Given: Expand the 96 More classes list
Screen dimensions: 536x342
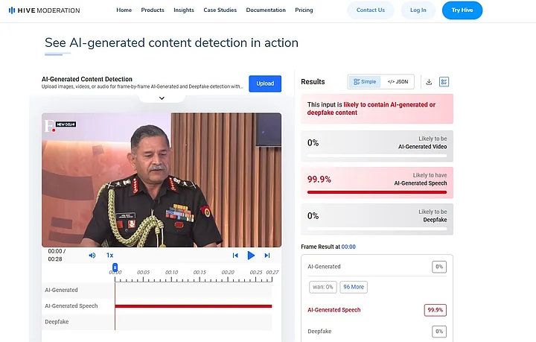Looking at the screenshot, I should [354, 287].
